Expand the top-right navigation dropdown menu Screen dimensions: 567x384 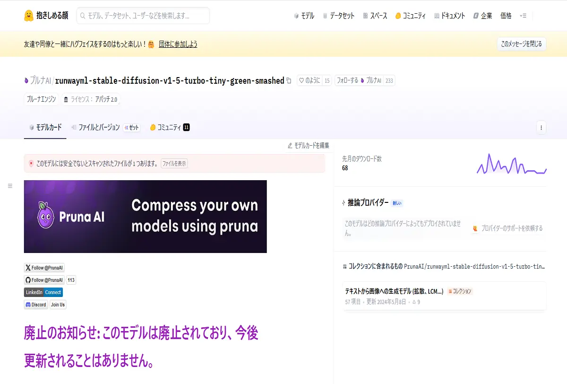[523, 16]
